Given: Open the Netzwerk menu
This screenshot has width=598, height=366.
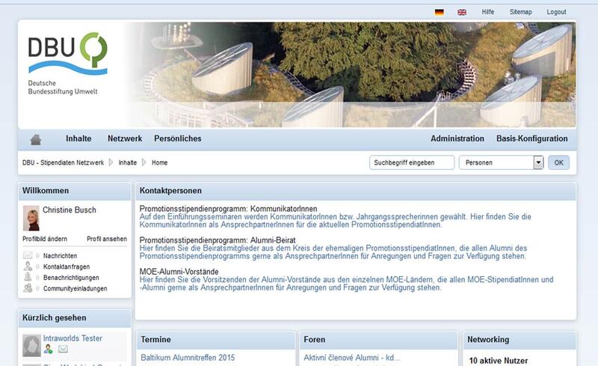Looking at the screenshot, I should [x=125, y=138].
